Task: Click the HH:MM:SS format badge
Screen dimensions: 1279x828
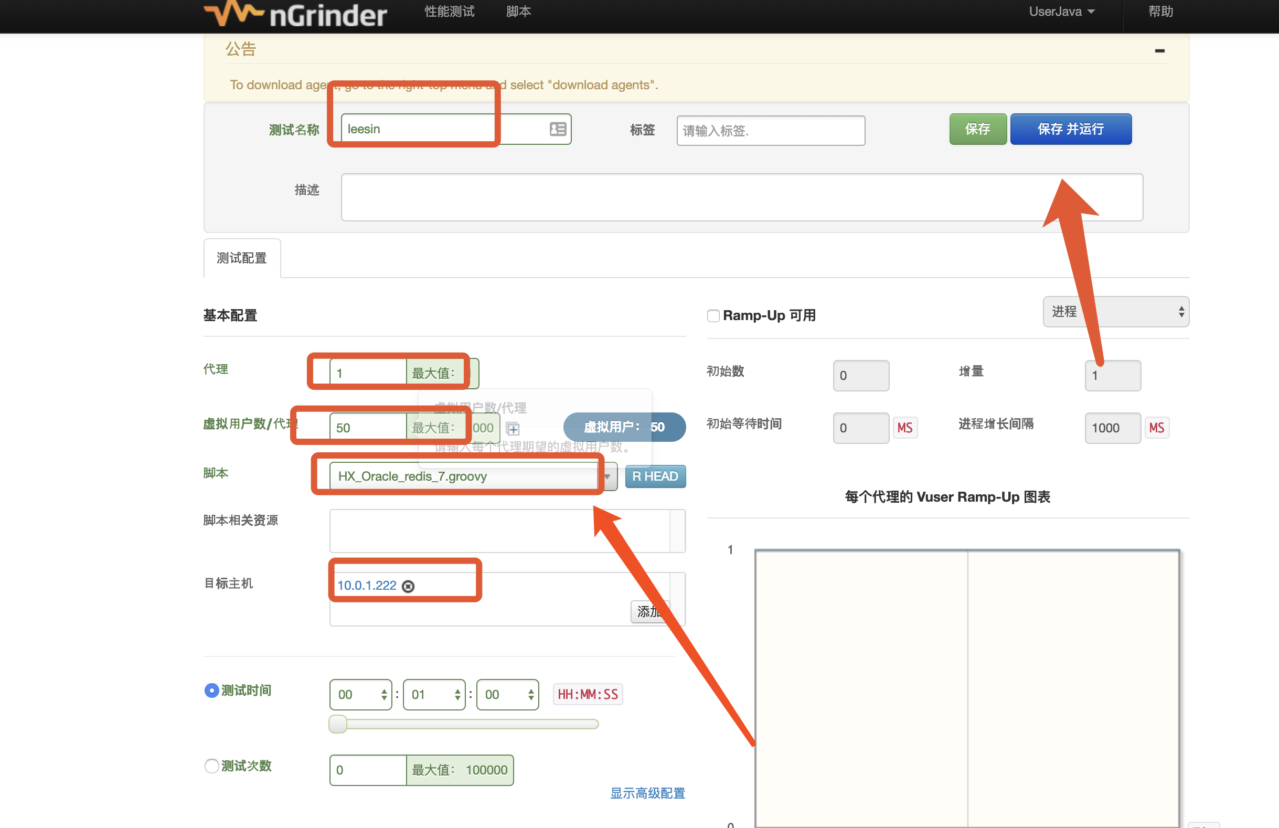Action: (588, 694)
